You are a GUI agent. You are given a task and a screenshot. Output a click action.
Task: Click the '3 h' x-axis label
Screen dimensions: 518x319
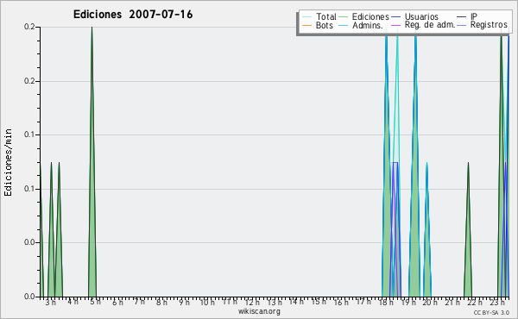(51, 302)
